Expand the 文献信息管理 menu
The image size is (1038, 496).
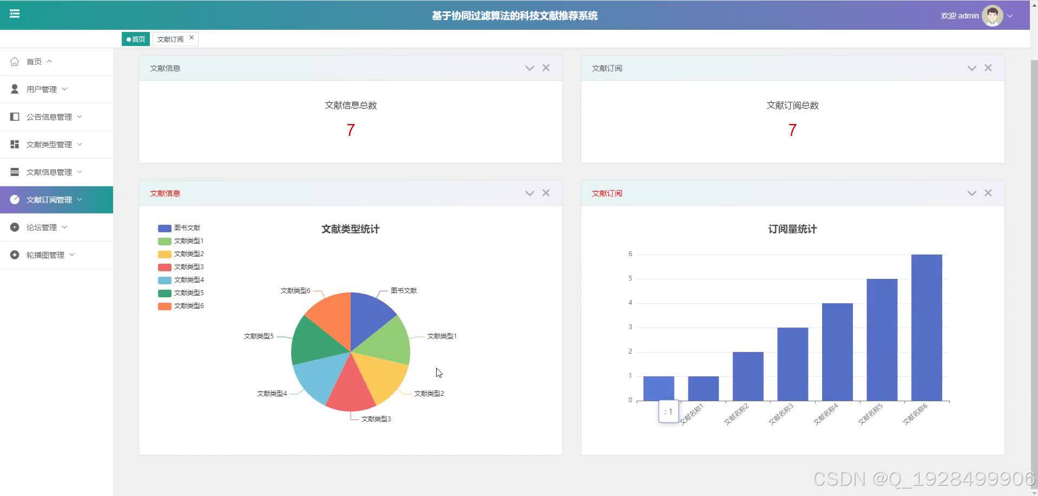click(80, 172)
